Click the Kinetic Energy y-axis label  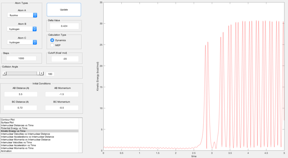(98, 76)
